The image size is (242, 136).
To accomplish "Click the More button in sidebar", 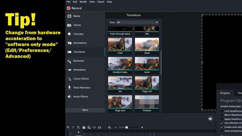I will [x=85, y=110].
